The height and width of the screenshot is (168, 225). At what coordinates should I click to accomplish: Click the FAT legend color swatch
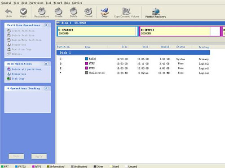pos(2,166)
